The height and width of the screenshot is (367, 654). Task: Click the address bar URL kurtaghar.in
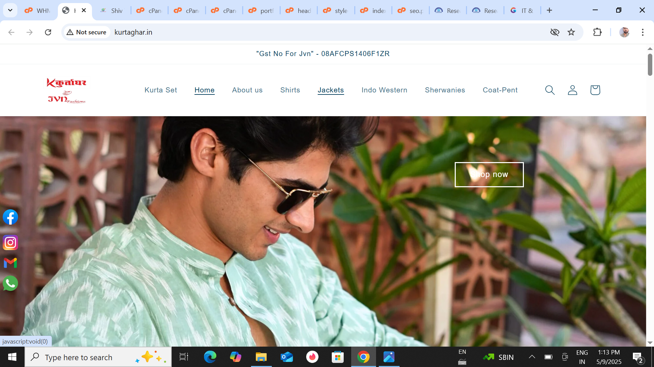(133, 32)
